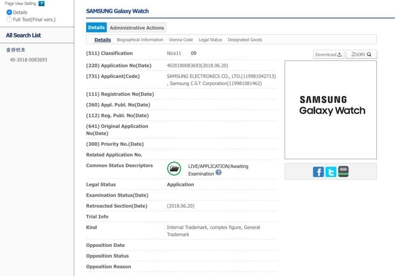Screen dimensions: 395x276
Task: Download the trademark image
Action: coord(328,54)
